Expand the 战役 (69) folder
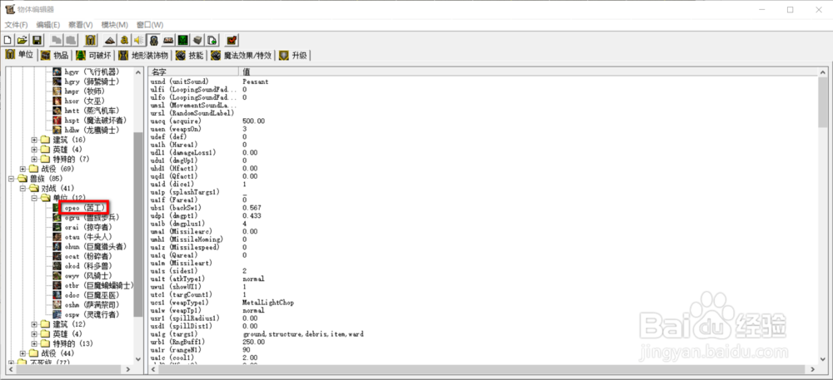This screenshot has height=380, width=833. [x=22, y=169]
